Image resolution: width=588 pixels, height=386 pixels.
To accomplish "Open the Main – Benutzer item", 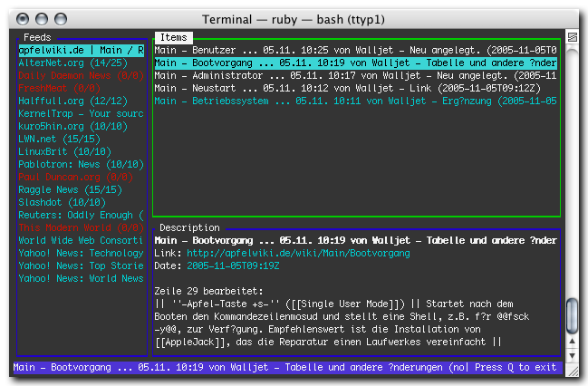I will click(355, 50).
